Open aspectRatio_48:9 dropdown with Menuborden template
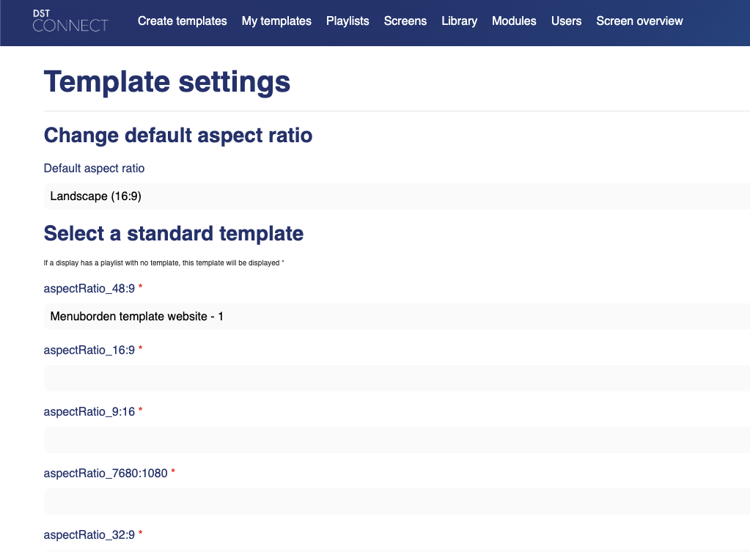This screenshot has height=552, width=750. click(x=397, y=317)
